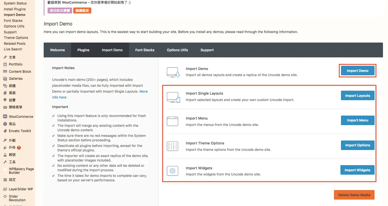Open the 設定 settings icon
This screenshot has width=388, height=206.
(x=5, y=180)
